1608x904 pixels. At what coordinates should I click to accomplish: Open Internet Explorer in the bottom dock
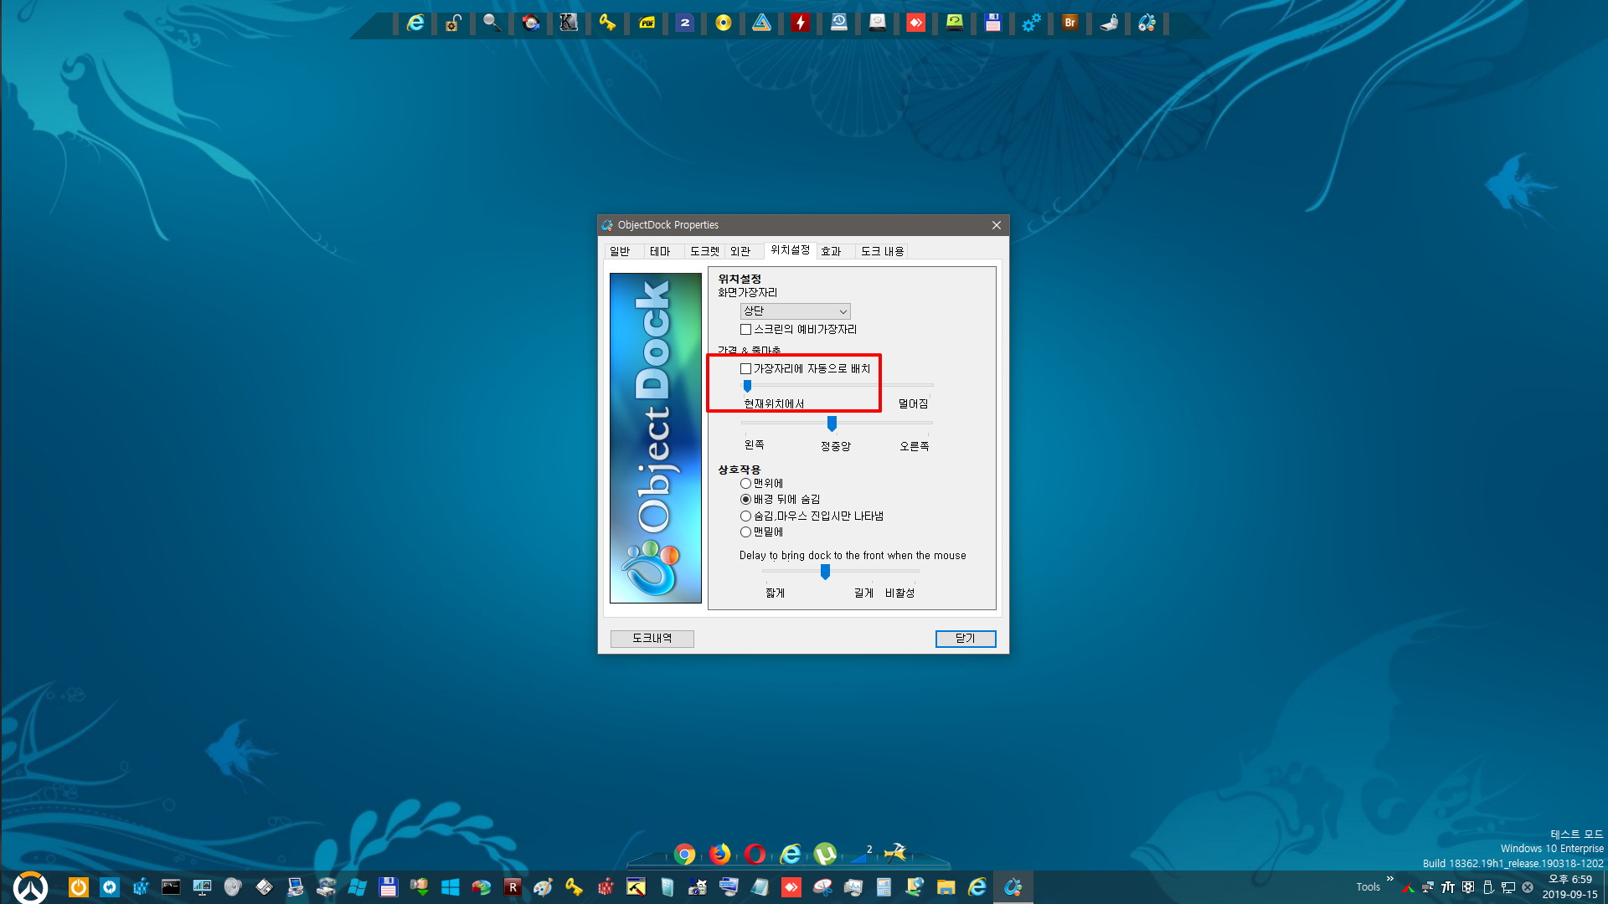click(x=790, y=854)
